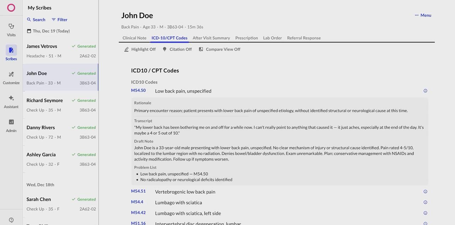Click the pink circle app logo

pos(11,7)
